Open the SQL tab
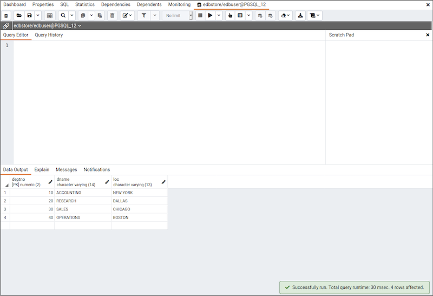The image size is (433, 296). click(x=64, y=4)
